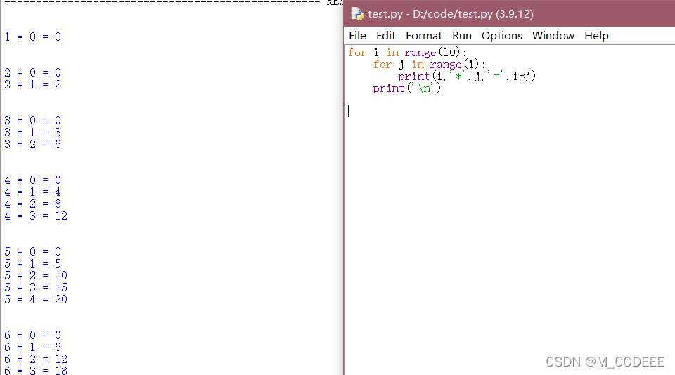Click shell output '1 * 0 = 0'
The image size is (675, 375).
pos(33,37)
